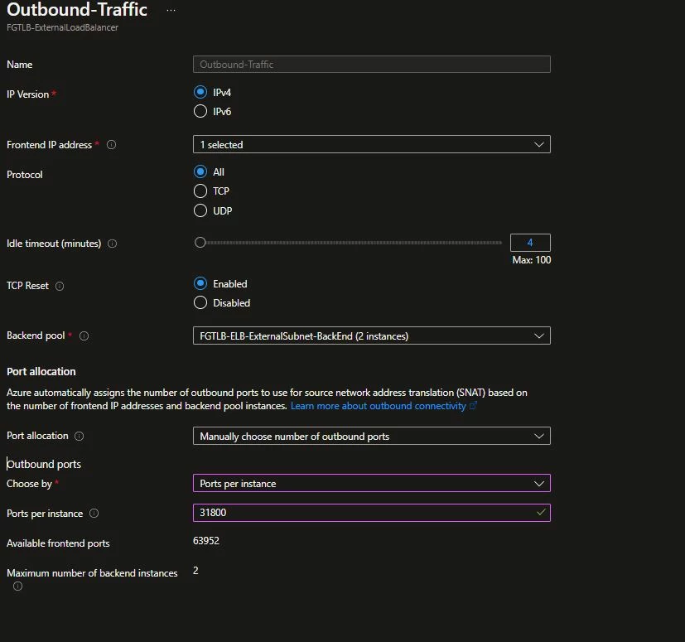685x642 pixels.
Task: Click the Ports per instance field showing 31800
Action: click(x=372, y=513)
